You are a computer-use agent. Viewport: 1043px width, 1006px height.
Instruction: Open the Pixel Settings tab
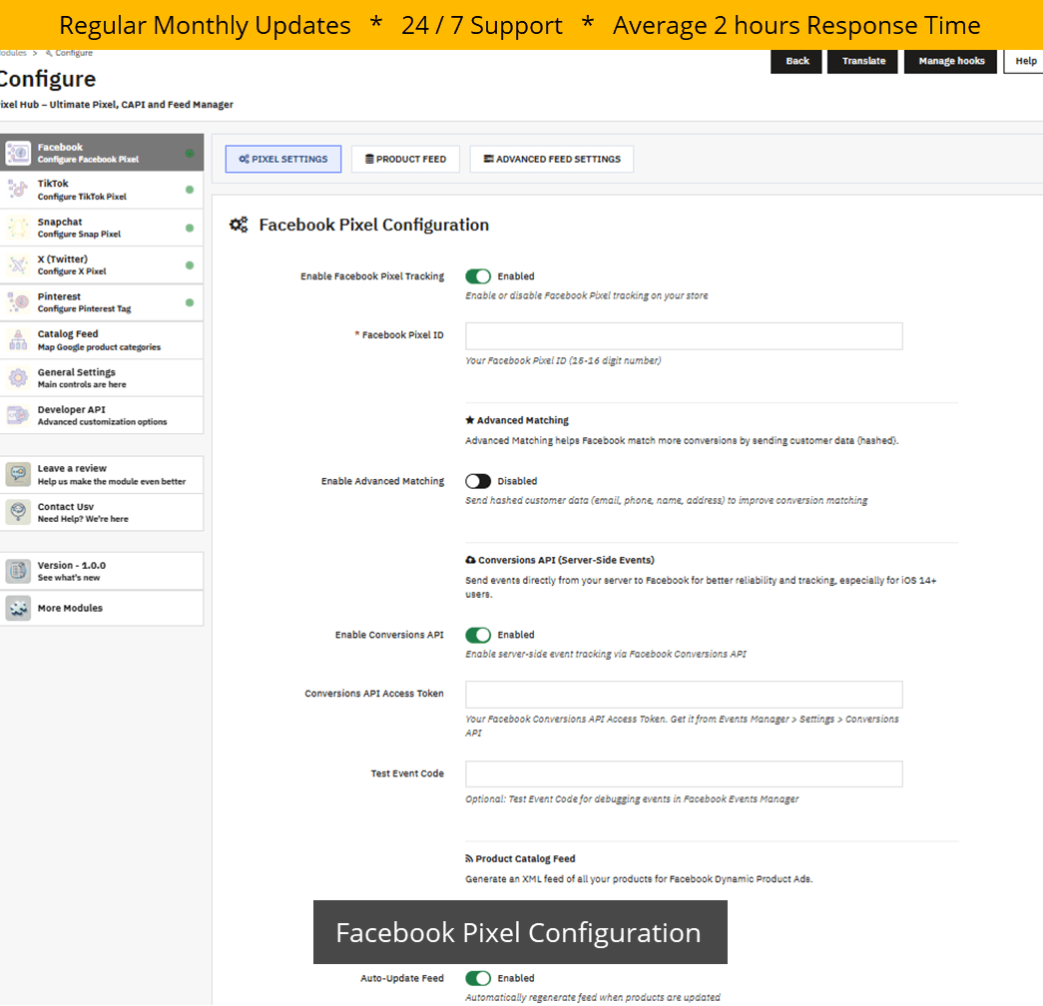pos(283,159)
